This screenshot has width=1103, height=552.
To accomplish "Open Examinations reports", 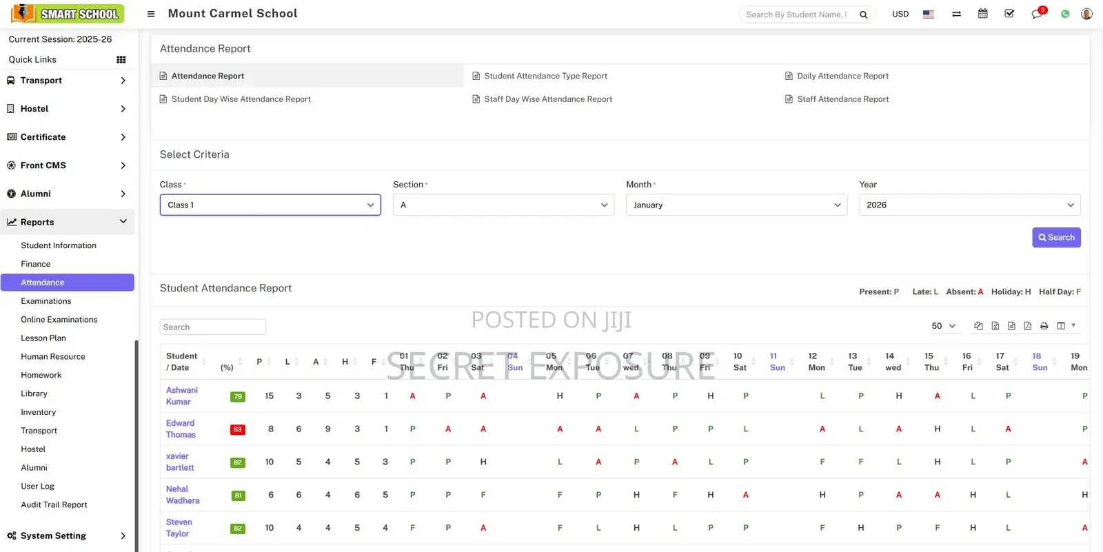I will tap(46, 301).
